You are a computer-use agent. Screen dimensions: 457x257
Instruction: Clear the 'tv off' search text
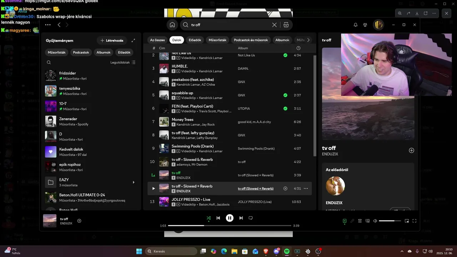pyautogui.click(x=274, y=25)
